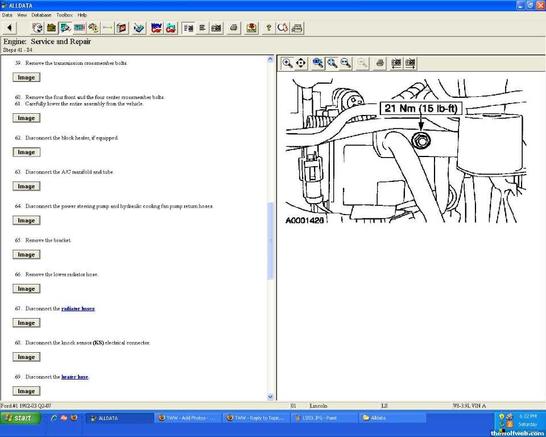Click the red New Car icon
Screen dimensions: 546x437
pos(156,28)
